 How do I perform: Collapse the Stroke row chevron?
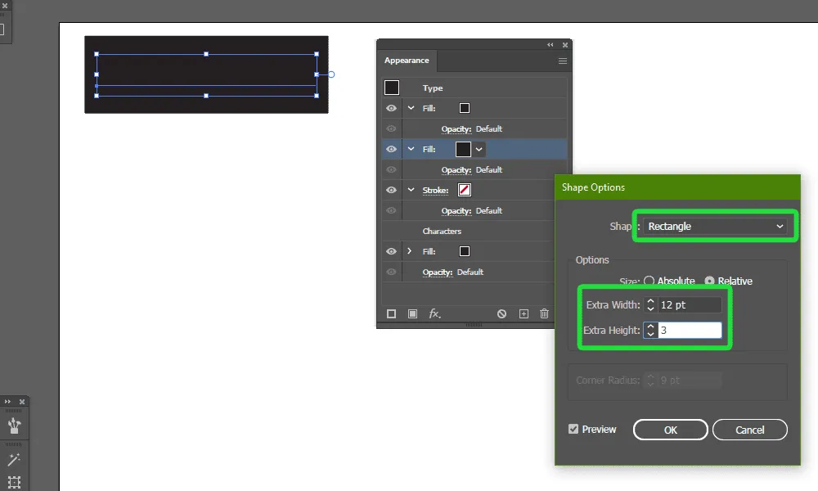(x=411, y=190)
